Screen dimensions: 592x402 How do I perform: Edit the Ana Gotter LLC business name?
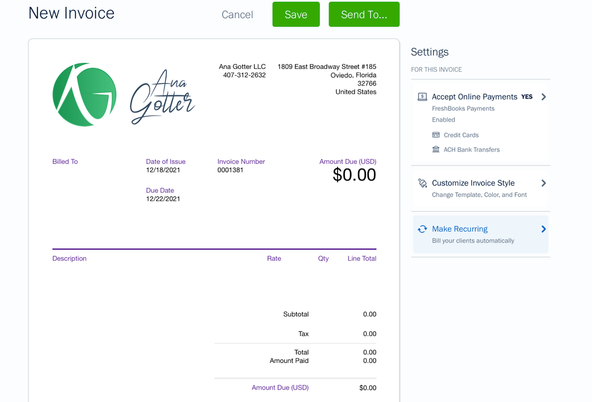pyautogui.click(x=242, y=67)
